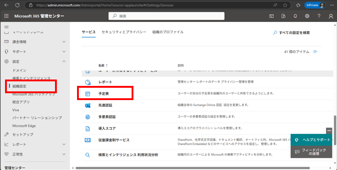This screenshot has width=337, height=170.
Task: Open notifications bell icon
Action: pyautogui.click(x=295, y=16)
